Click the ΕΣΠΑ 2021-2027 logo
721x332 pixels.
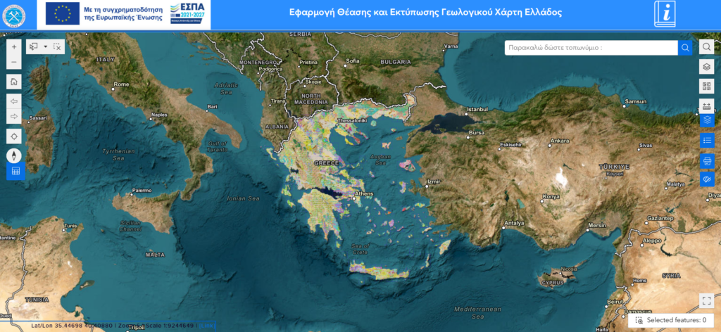(187, 13)
